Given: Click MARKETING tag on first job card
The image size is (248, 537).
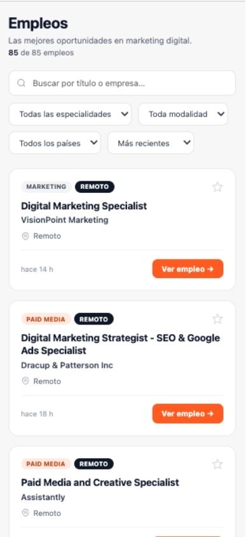Looking at the screenshot, I should tap(46, 186).
